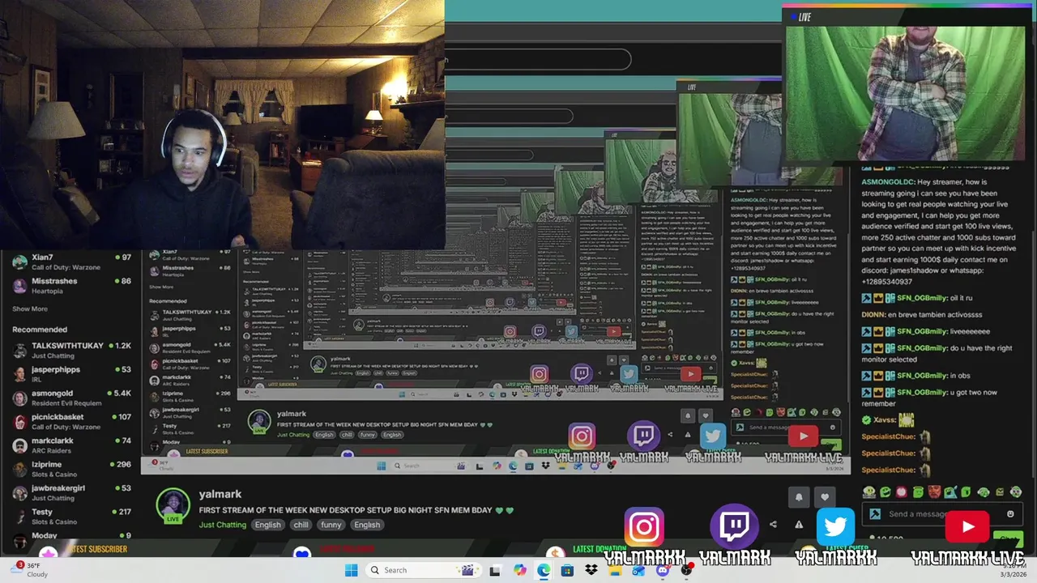Screen dimensions: 1037x583
Task: Click the streamer webcam feed
Action: (222, 125)
